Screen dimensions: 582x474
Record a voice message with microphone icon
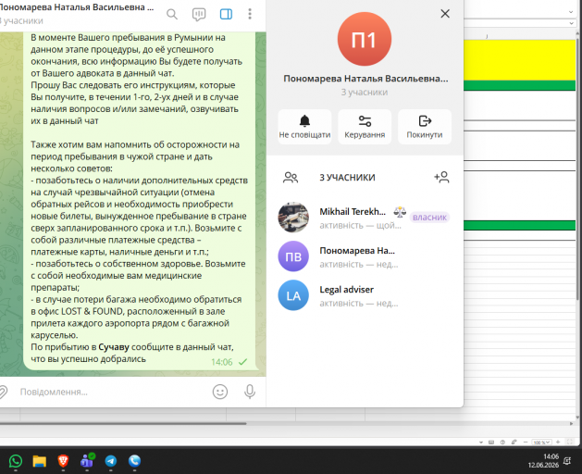[250, 392]
